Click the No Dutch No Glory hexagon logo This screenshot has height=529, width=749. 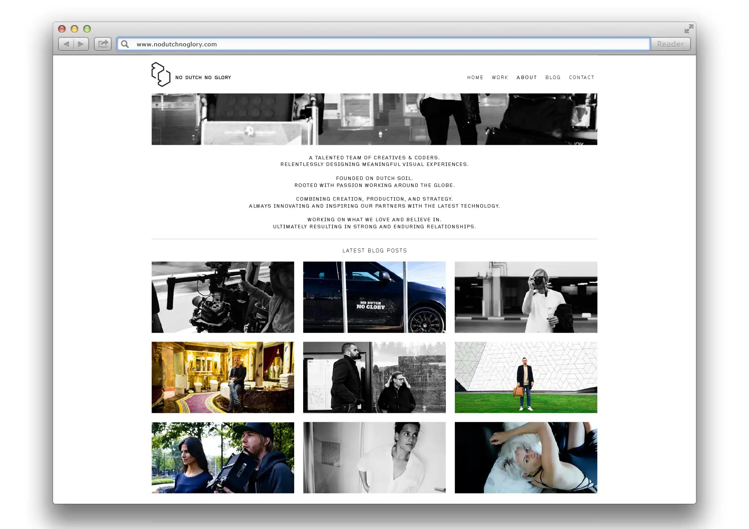coord(161,74)
